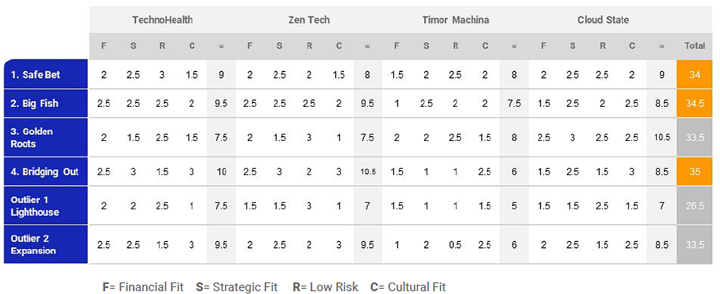The image size is (720, 294).
Task: Click Cloud State subtotal 10.5 for Golden Roots
Action: tap(661, 137)
